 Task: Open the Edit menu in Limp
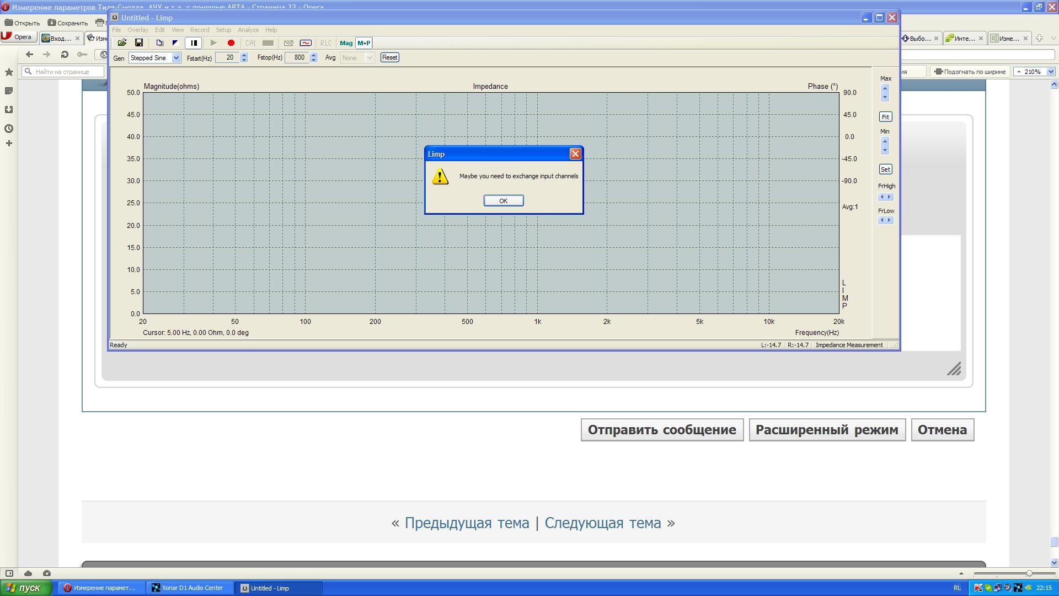160,30
